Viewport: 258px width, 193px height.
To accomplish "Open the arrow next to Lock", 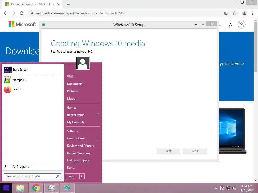I will 82,176.
